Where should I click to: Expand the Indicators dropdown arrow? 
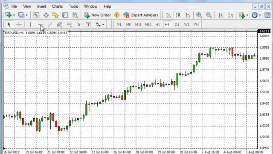point(247,15)
